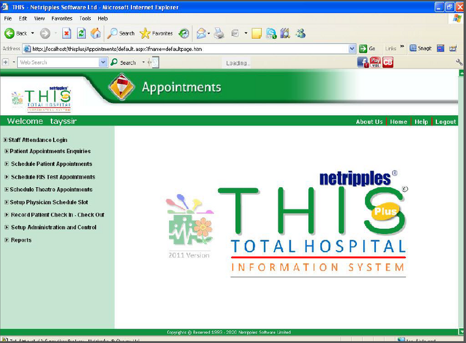Open the wrench settings icon
The width and height of the screenshot is (466, 343).
[x=459, y=62]
